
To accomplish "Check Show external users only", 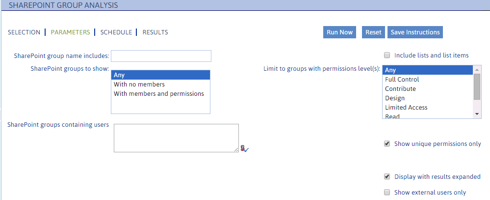I will point(387,193).
